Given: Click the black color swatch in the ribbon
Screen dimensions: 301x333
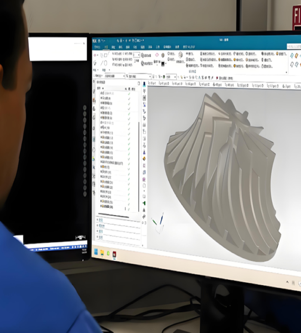Looking at the screenshot, I should click(x=163, y=64).
